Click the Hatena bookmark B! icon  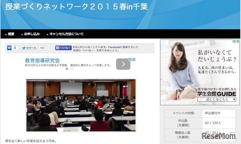(9, 48)
